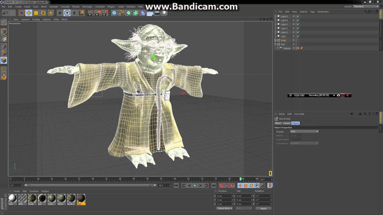Click the Undo arrow icon
383x215 pixels.
[6, 13]
